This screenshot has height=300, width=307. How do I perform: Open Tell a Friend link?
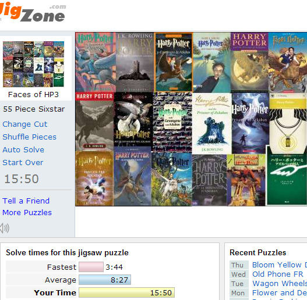26,201
